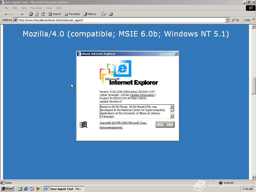Expand the Back button history dropdown arrow
This screenshot has width=256, height=192.
(17, 14)
